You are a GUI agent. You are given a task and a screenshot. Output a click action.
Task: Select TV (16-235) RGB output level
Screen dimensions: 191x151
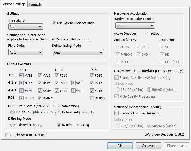[x=12, y=112]
